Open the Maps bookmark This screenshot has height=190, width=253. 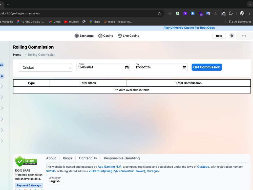[x=95, y=22]
